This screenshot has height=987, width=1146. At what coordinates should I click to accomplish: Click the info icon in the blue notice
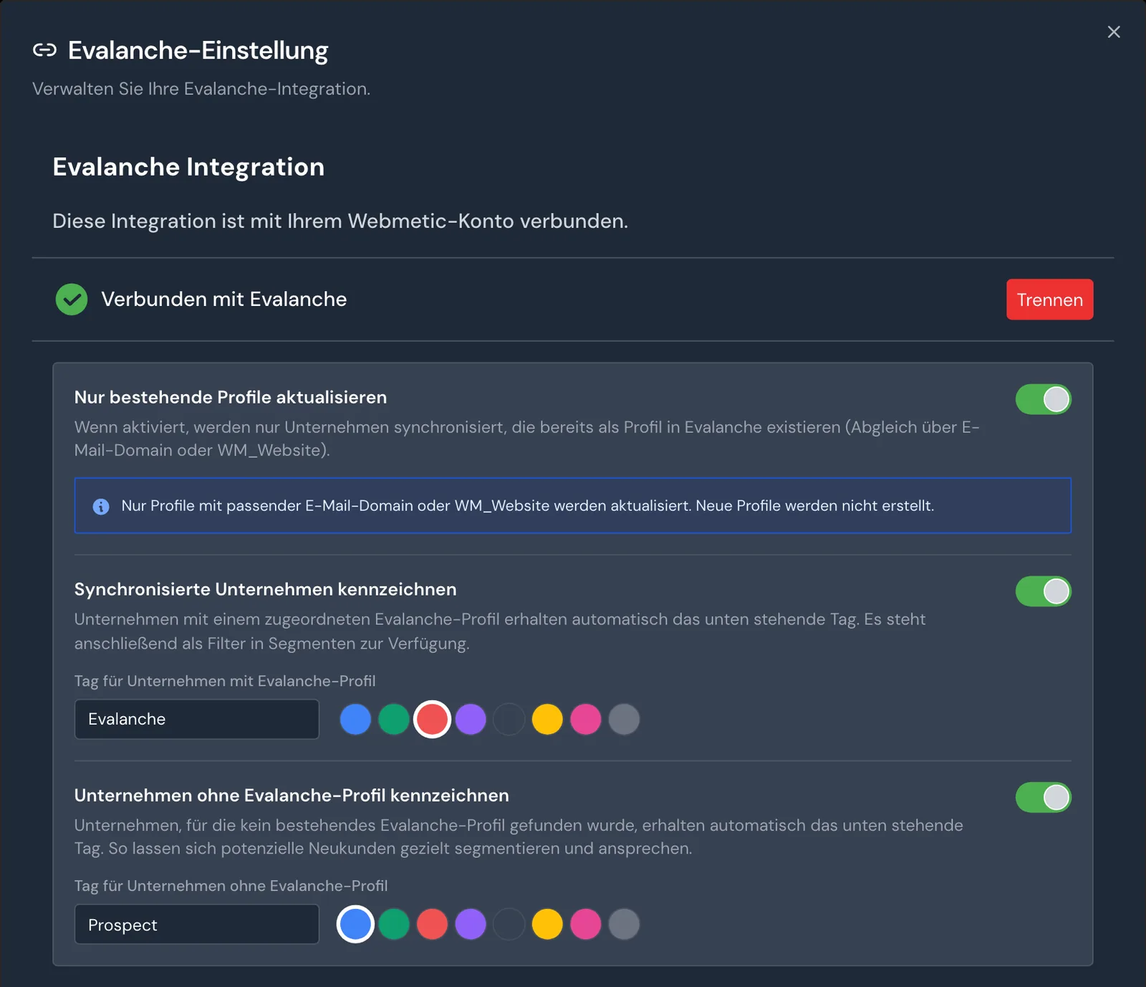(101, 506)
